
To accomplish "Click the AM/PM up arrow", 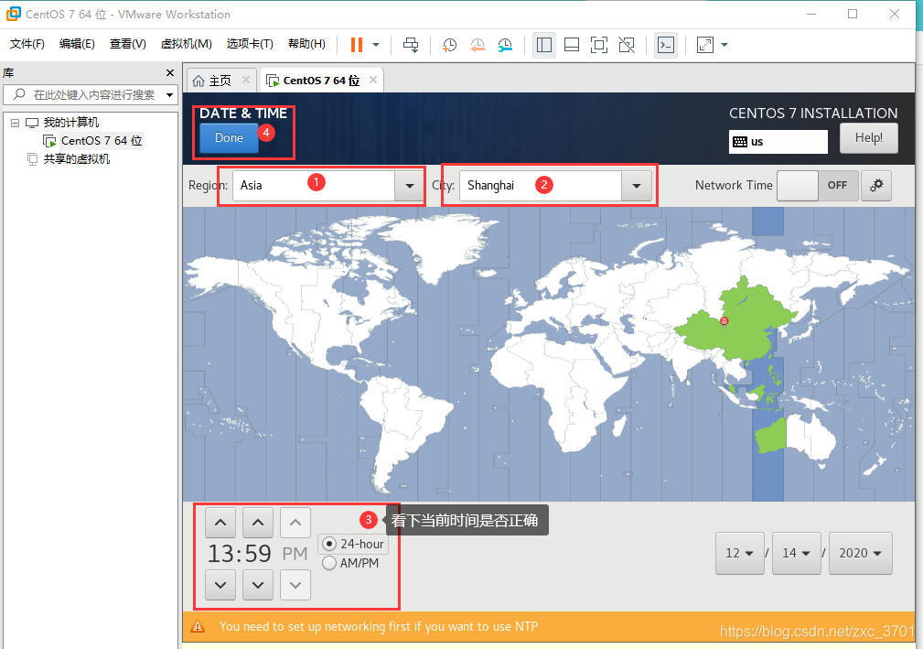I will click(x=295, y=523).
